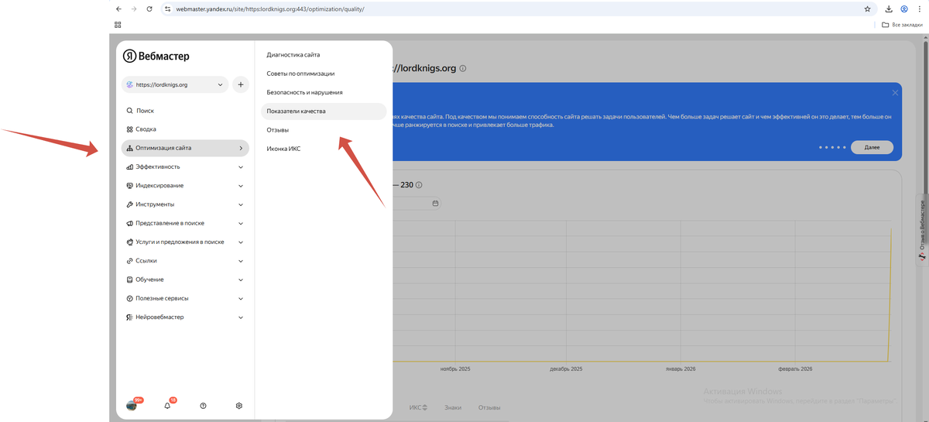
Task: Click the Оптимизация сайта hierarchy icon
Action: coord(129,148)
